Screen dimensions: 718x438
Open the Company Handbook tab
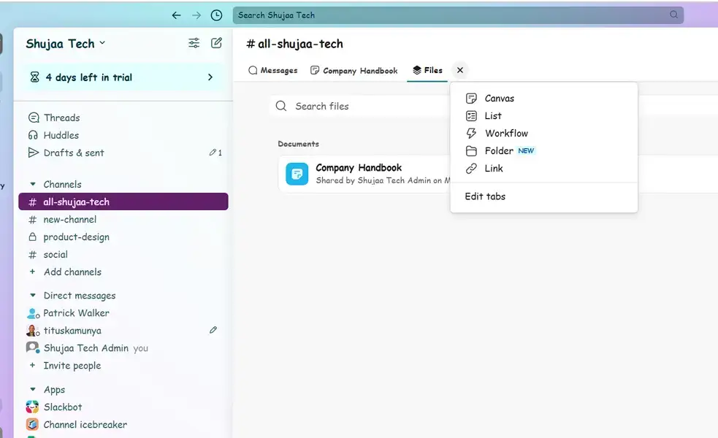(x=354, y=71)
